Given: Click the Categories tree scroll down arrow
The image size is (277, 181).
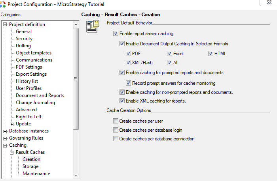Looking at the screenshot, I should tap(76, 175).
